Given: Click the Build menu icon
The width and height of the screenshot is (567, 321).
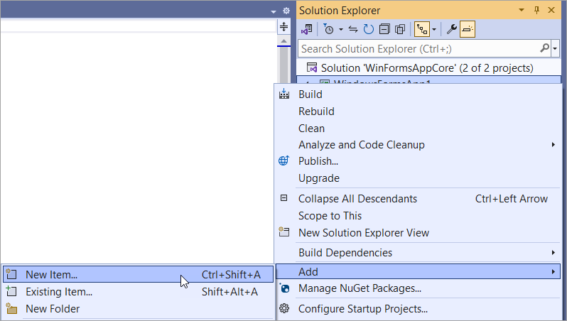Looking at the screenshot, I should [x=284, y=94].
